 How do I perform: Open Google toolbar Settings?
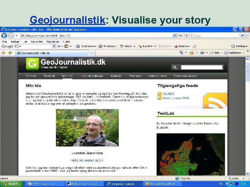coord(240,46)
